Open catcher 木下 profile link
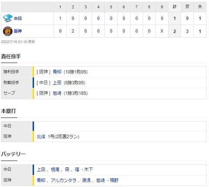 click(x=88, y=169)
